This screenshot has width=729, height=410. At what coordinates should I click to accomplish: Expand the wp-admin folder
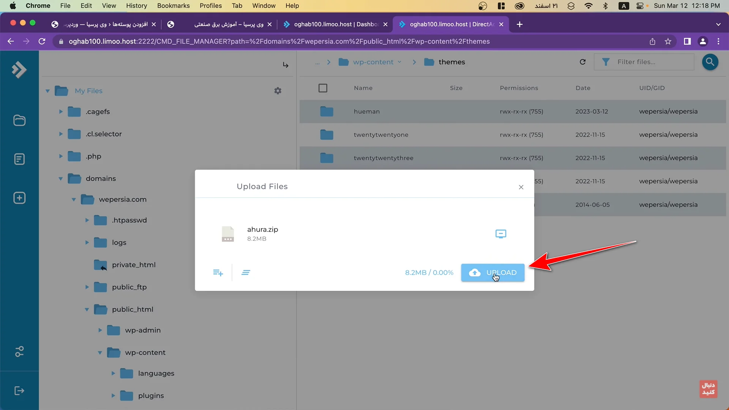[100, 330]
